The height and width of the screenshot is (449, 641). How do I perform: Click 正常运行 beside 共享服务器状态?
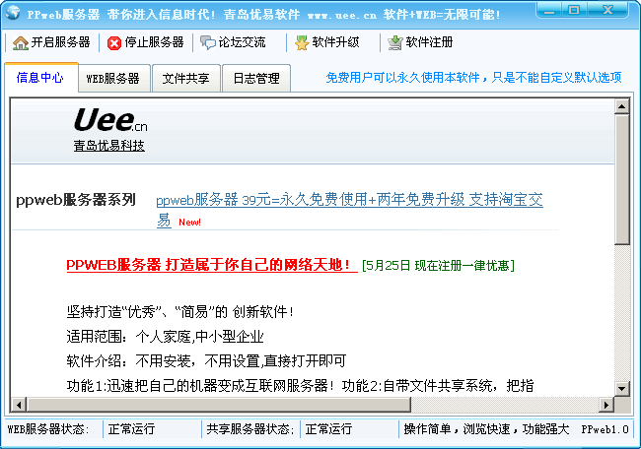(x=328, y=429)
